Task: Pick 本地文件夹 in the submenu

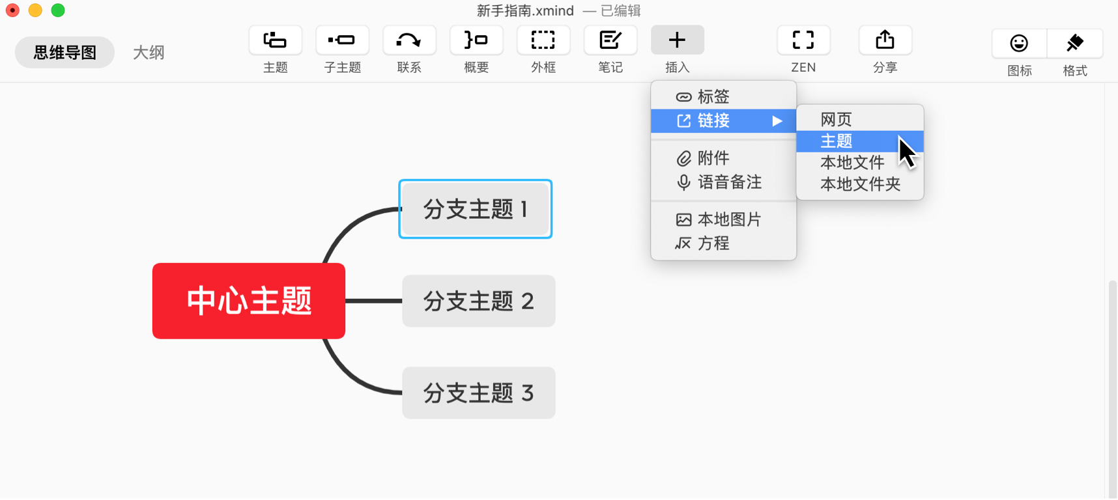Action: coord(860,184)
